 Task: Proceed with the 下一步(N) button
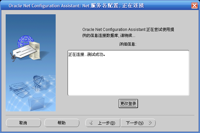134,123
